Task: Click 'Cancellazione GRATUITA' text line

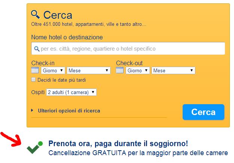Action: (138, 153)
